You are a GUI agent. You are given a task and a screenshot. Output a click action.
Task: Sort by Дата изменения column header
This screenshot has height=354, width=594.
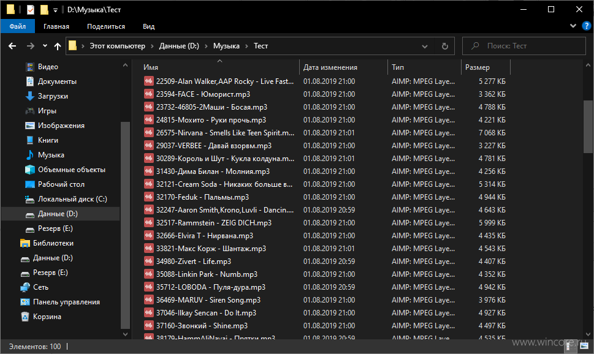343,67
